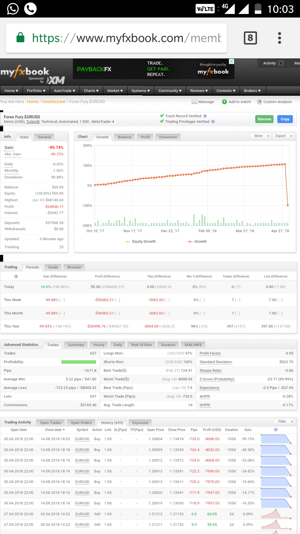
Task: Open the Contests dropdown menu
Action: coord(226,91)
